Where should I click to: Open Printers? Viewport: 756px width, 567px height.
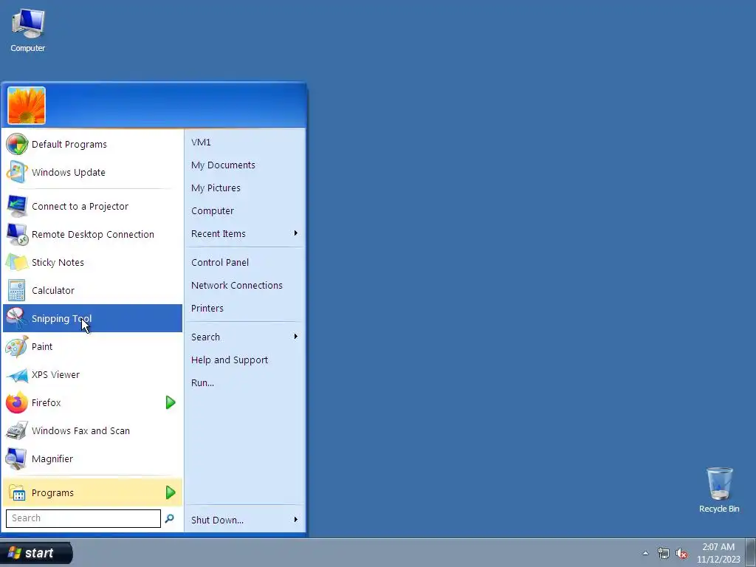click(x=207, y=308)
